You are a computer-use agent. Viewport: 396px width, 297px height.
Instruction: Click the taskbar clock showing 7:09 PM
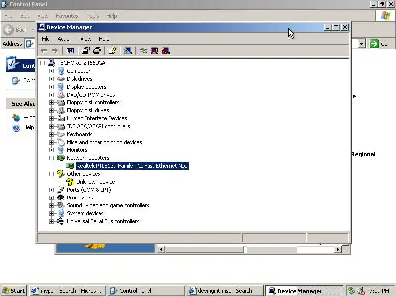(x=379, y=291)
